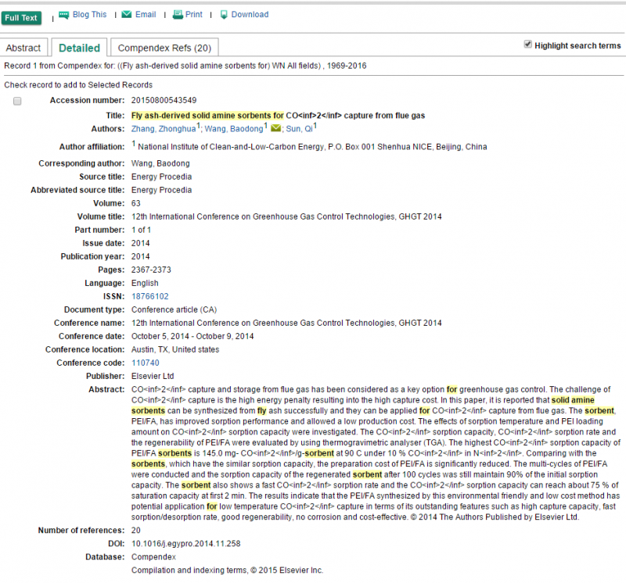
Task: Open the ISSN link 18766102
Action: click(150, 296)
